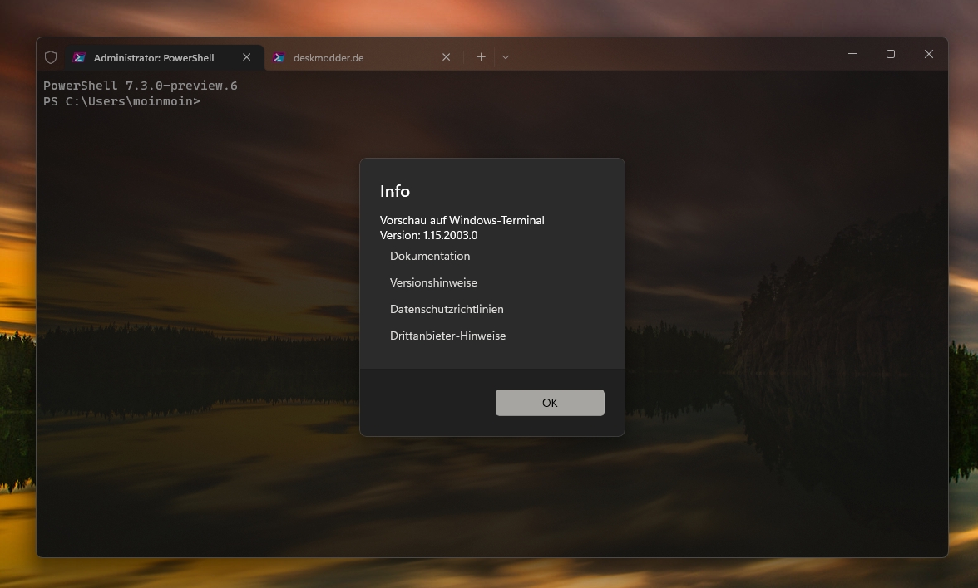Expand the new tab profile dropdown chevron

tap(506, 57)
